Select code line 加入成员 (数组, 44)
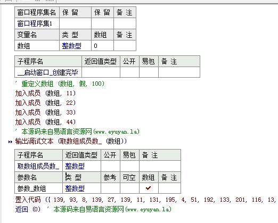Screen dimensions: 278x223 tap(45, 122)
